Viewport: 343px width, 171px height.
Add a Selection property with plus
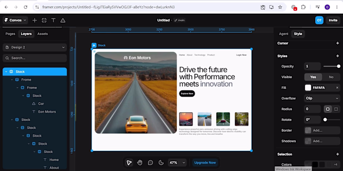tap(337, 154)
